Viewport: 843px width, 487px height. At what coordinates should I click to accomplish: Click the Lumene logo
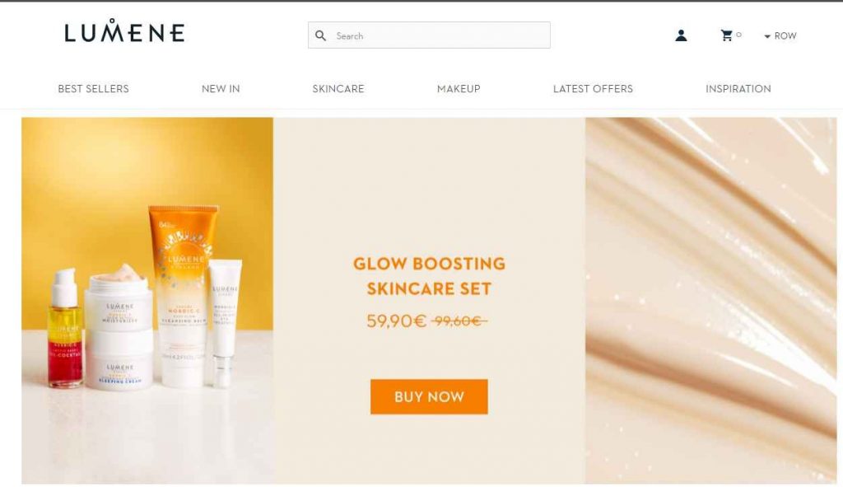tap(125, 30)
